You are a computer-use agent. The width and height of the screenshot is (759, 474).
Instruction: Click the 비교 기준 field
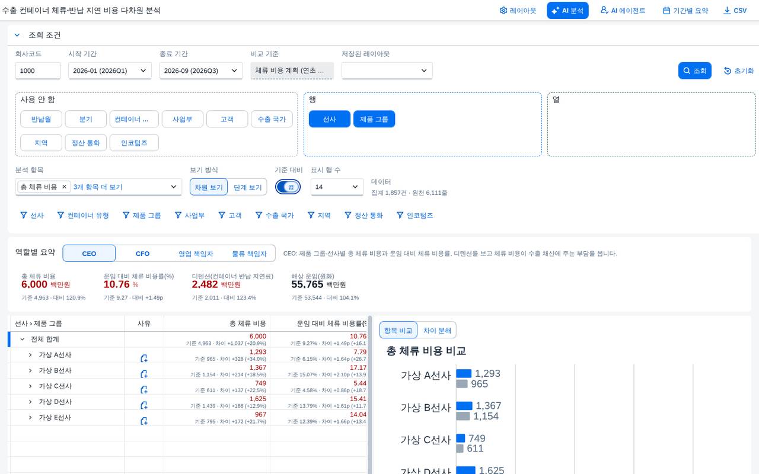[x=292, y=71]
